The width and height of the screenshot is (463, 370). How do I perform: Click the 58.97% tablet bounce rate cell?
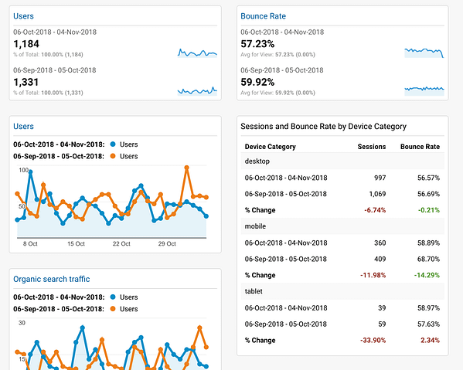[428, 308]
